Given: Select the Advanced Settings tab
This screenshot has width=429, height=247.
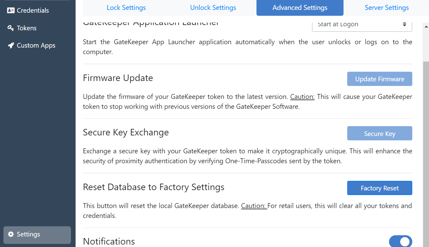Looking at the screenshot, I should pyautogui.click(x=300, y=8).
